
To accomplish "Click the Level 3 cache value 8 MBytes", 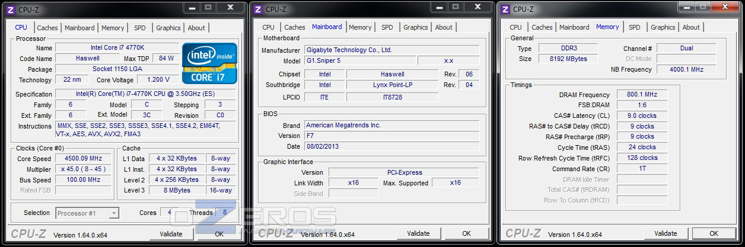I will coord(177,191).
